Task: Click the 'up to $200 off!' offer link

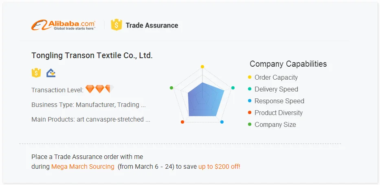Action: 219,167
